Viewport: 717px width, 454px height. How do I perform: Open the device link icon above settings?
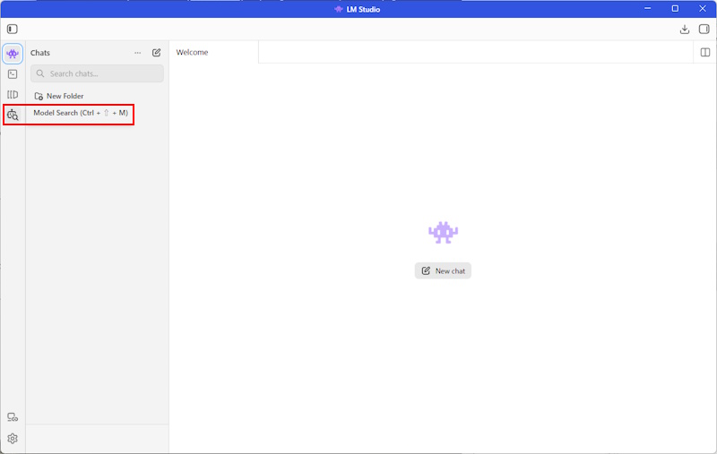point(13,417)
